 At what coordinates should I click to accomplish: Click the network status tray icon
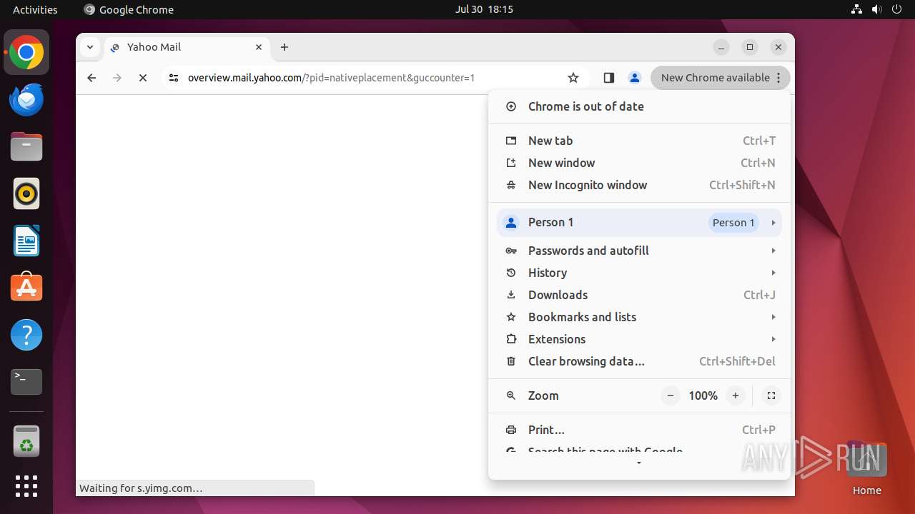pos(857,9)
